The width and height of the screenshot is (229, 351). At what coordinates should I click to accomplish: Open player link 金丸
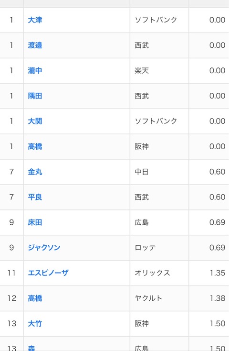pyautogui.click(x=35, y=172)
